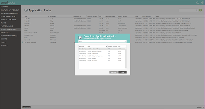
Task: Click the cloud icon in the header
Action: [197, 3]
